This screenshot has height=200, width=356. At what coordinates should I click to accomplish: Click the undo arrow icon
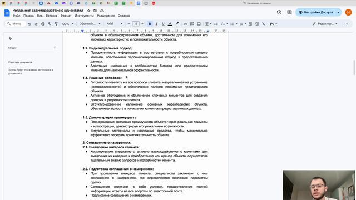point(29,24)
